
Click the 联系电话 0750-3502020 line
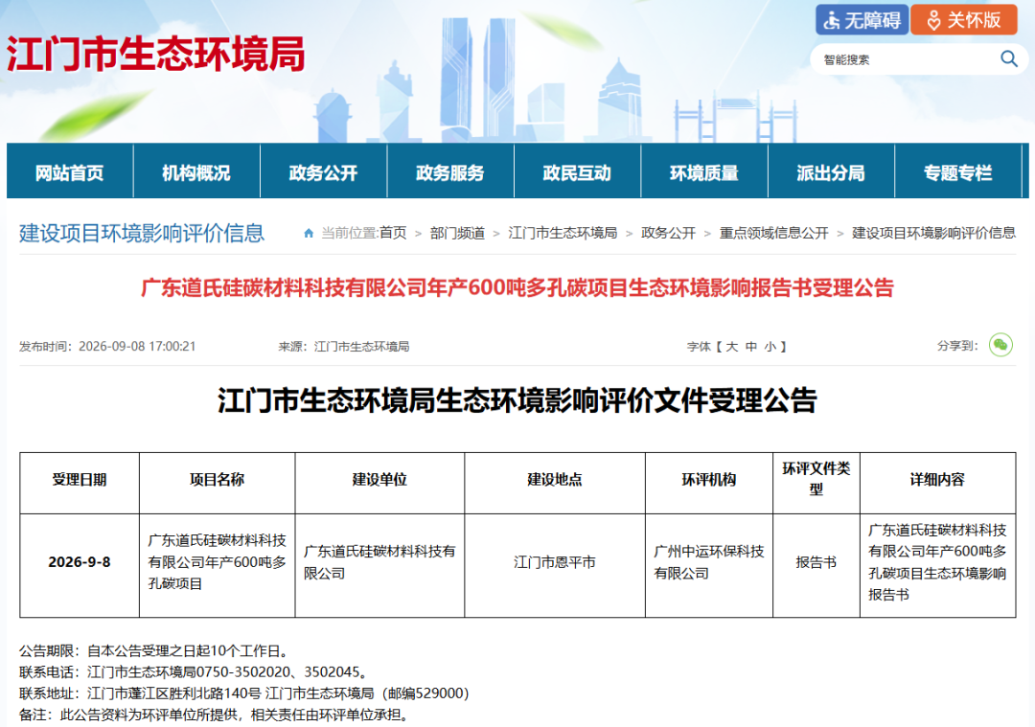pyautogui.click(x=193, y=672)
